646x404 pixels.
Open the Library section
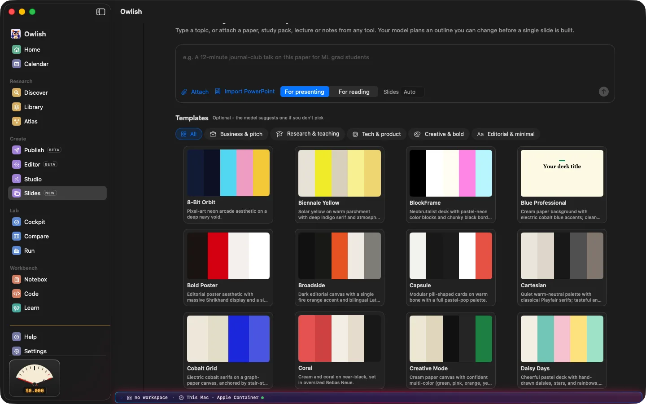tap(57, 107)
